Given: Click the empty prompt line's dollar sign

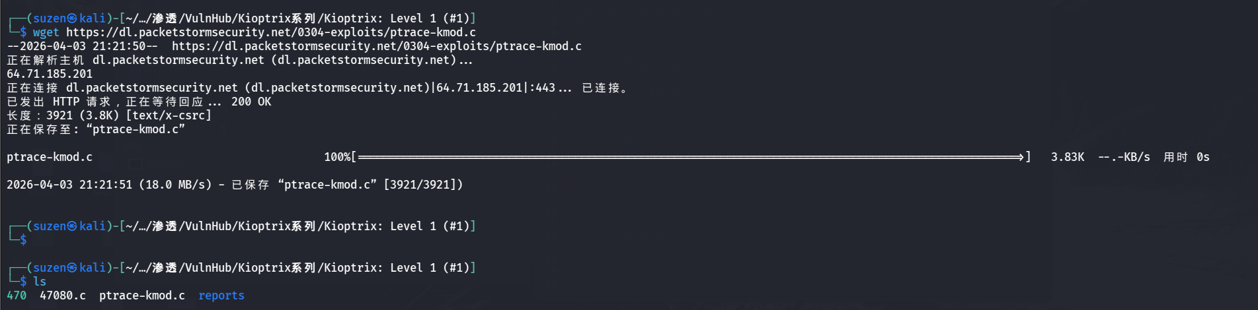Looking at the screenshot, I should click(x=23, y=240).
